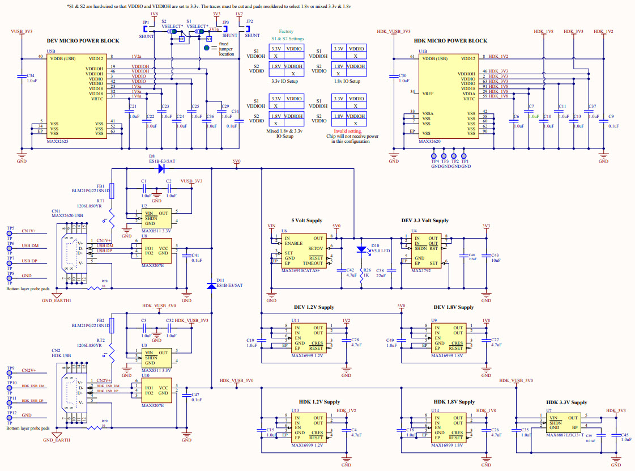The height and width of the screenshot is (471, 635).
Task: Toggle the S1 VSELECT switch
Action: click(x=199, y=32)
